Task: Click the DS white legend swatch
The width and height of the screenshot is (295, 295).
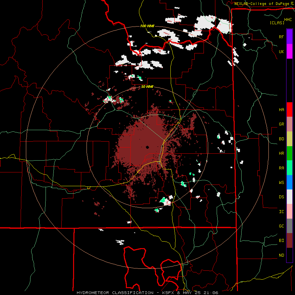Action: [x=289, y=197]
